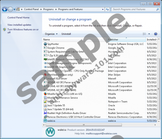
Task: Go to Control Panel Home
Action: (x=18, y=18)
